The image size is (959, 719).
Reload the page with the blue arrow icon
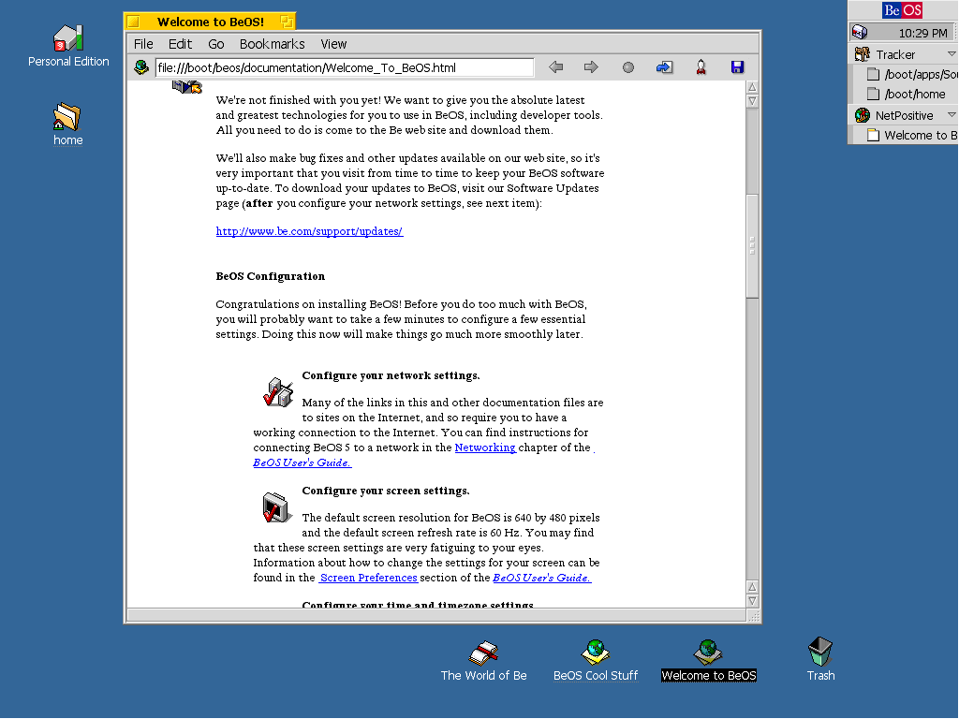[665, 67]
